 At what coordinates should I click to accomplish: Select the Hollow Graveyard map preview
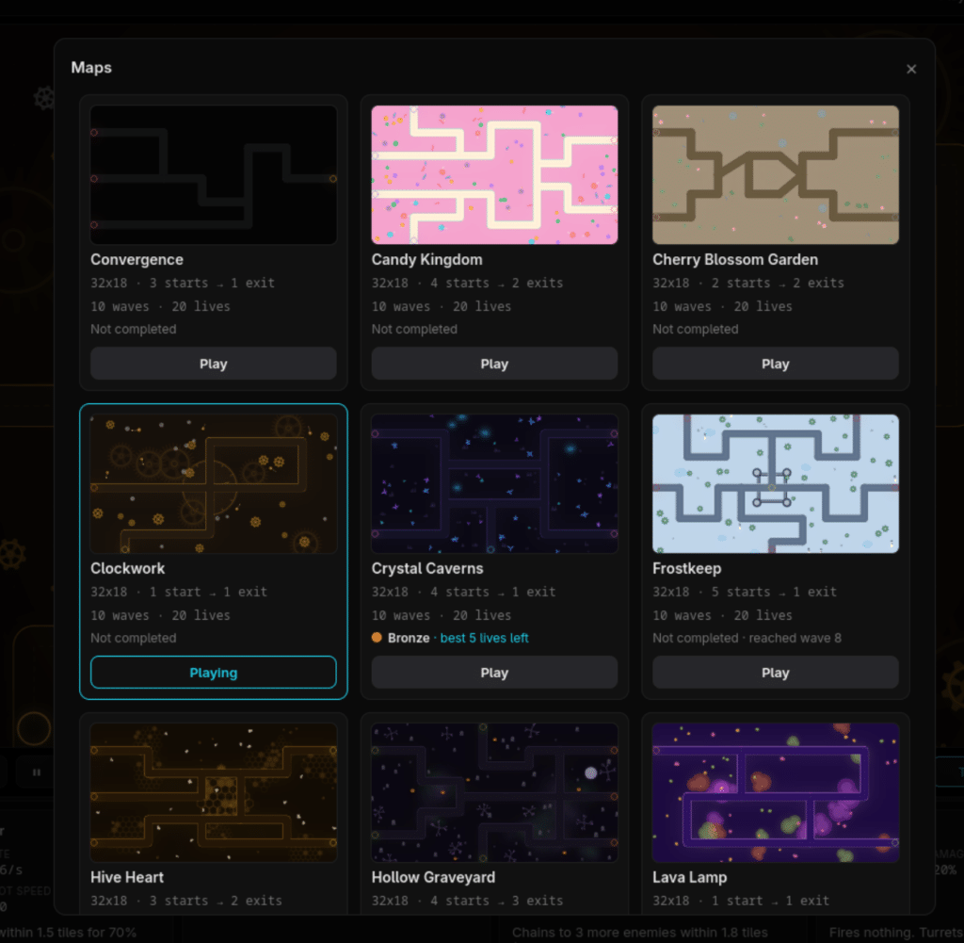pyautogui.click(x=494, y=792)
